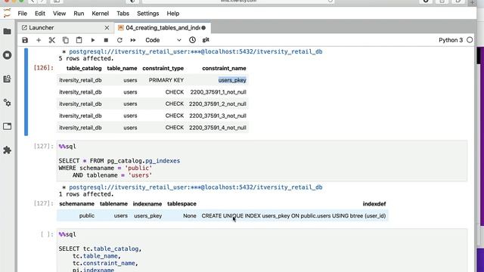
Task: Click the postgresql connection link in cell 127 output
Action: [x=195, y=187]
